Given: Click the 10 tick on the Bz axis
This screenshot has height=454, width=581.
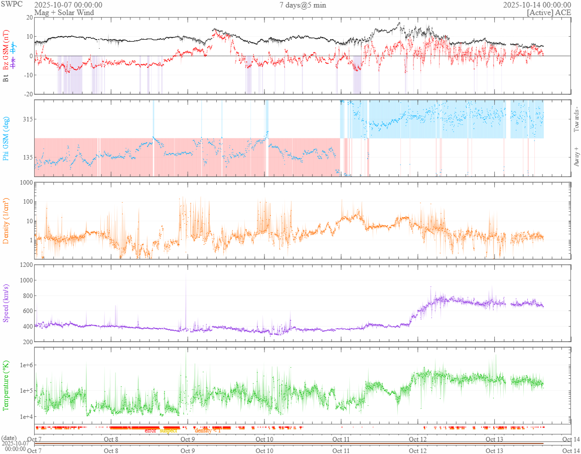Looking at the screenshot, I should click(x=29, y=37).
